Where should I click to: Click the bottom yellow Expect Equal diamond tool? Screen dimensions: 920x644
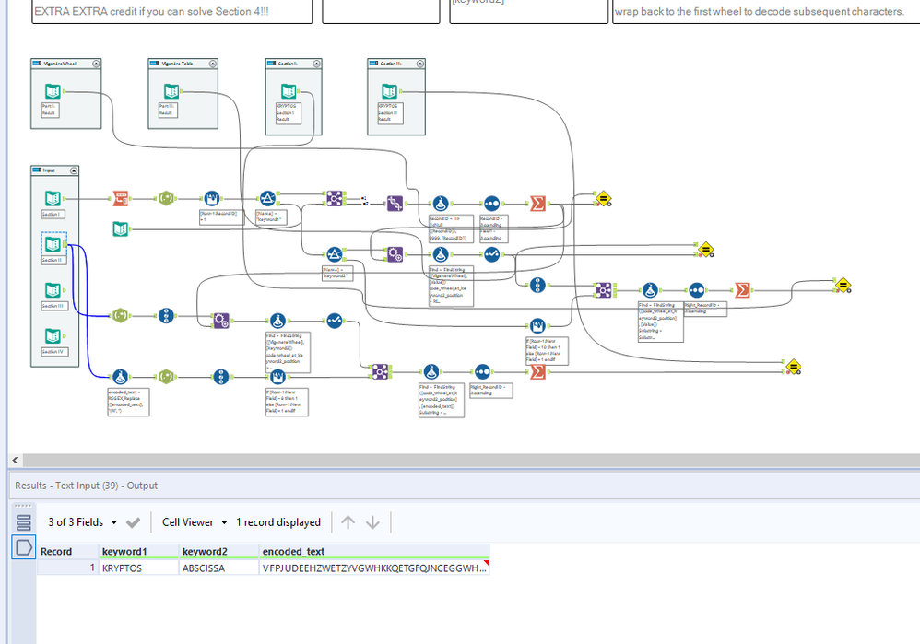[793, 368]
